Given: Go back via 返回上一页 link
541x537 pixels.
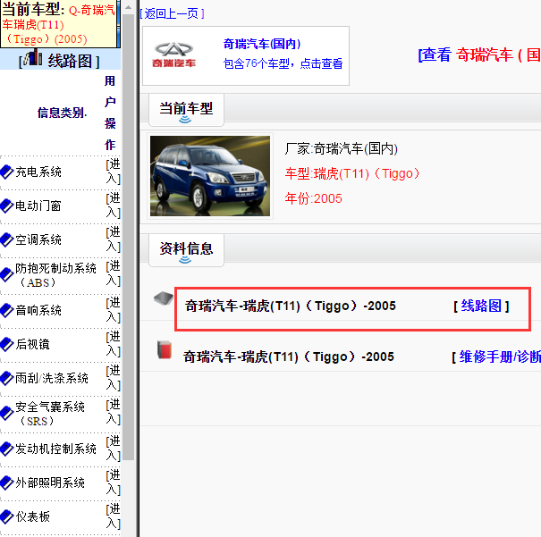Looking at the screenshot, I should pyautogui.click(x=172, y=13).
